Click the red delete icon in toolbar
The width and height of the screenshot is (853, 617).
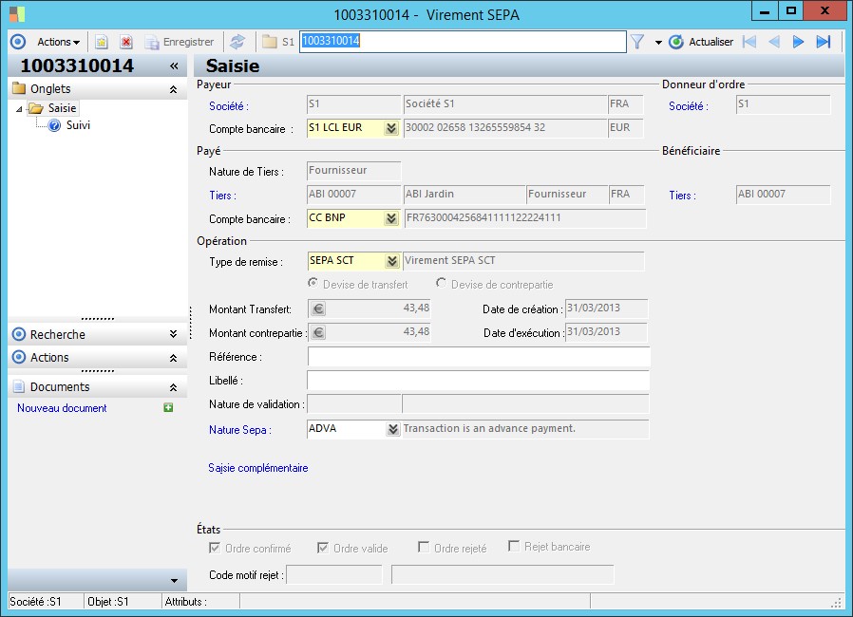click(125, 42)
